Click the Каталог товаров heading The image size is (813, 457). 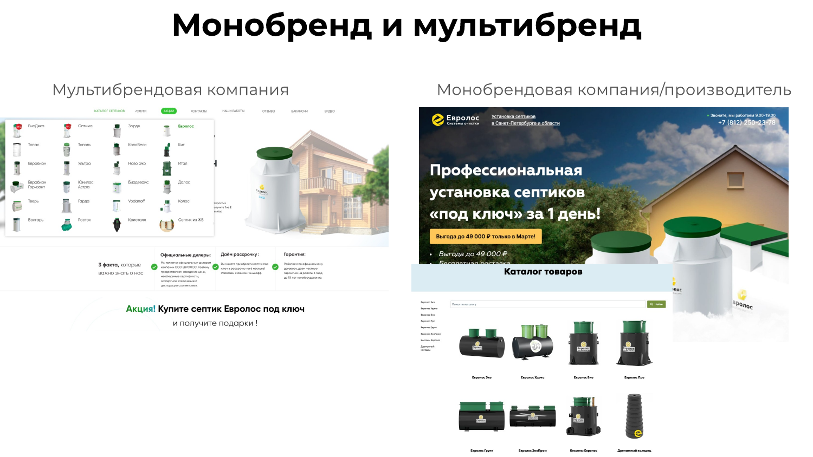[543, 272]
